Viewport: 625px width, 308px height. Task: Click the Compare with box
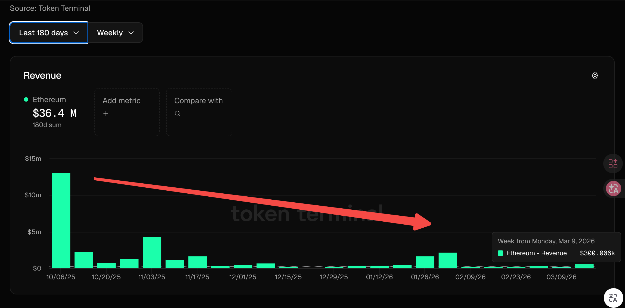[x=199, y=112]
